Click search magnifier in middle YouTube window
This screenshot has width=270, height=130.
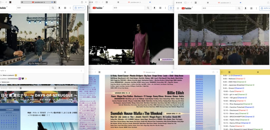tap(148, 8)
